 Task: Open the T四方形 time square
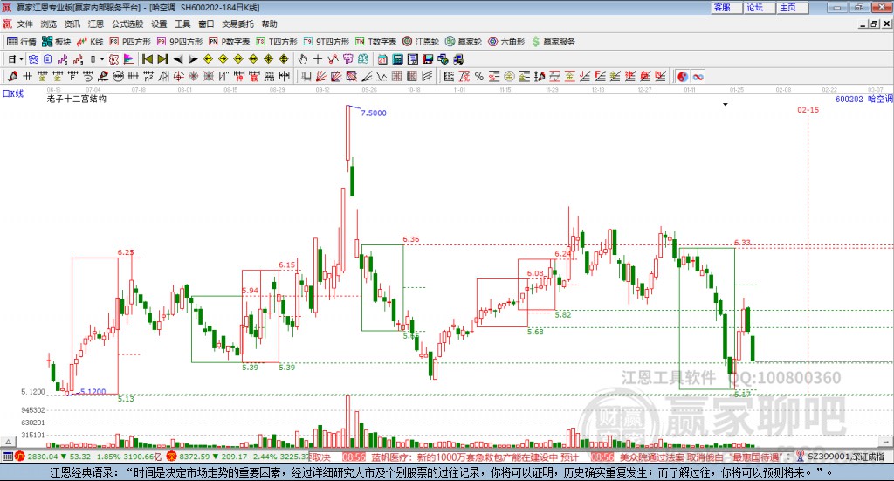pyautogui.click(x=277, y=42)
